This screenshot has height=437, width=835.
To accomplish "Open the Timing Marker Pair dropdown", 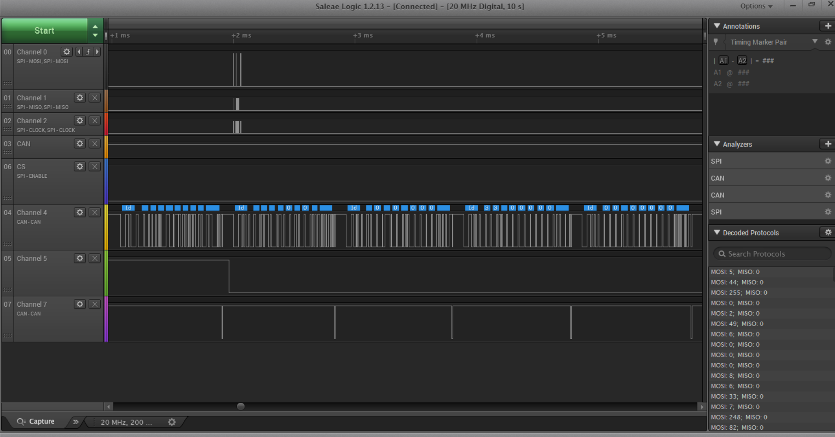I will [814, 42].
